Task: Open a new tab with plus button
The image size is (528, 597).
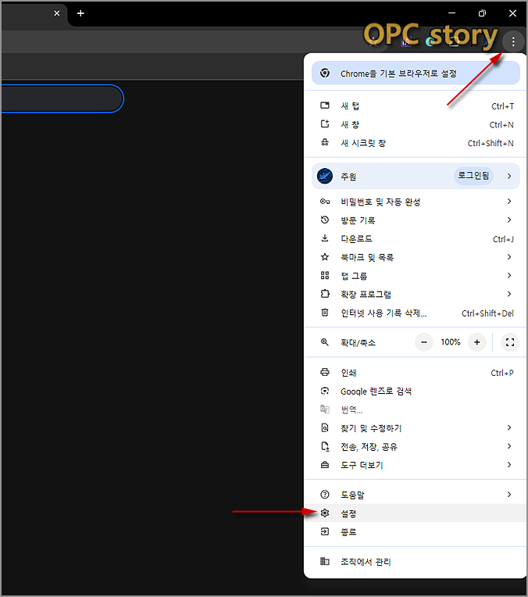Action: point(80,13)
